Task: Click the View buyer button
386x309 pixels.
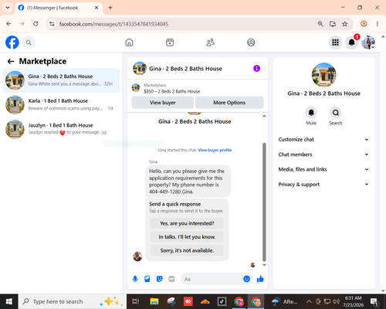Action: click(163, 103)
